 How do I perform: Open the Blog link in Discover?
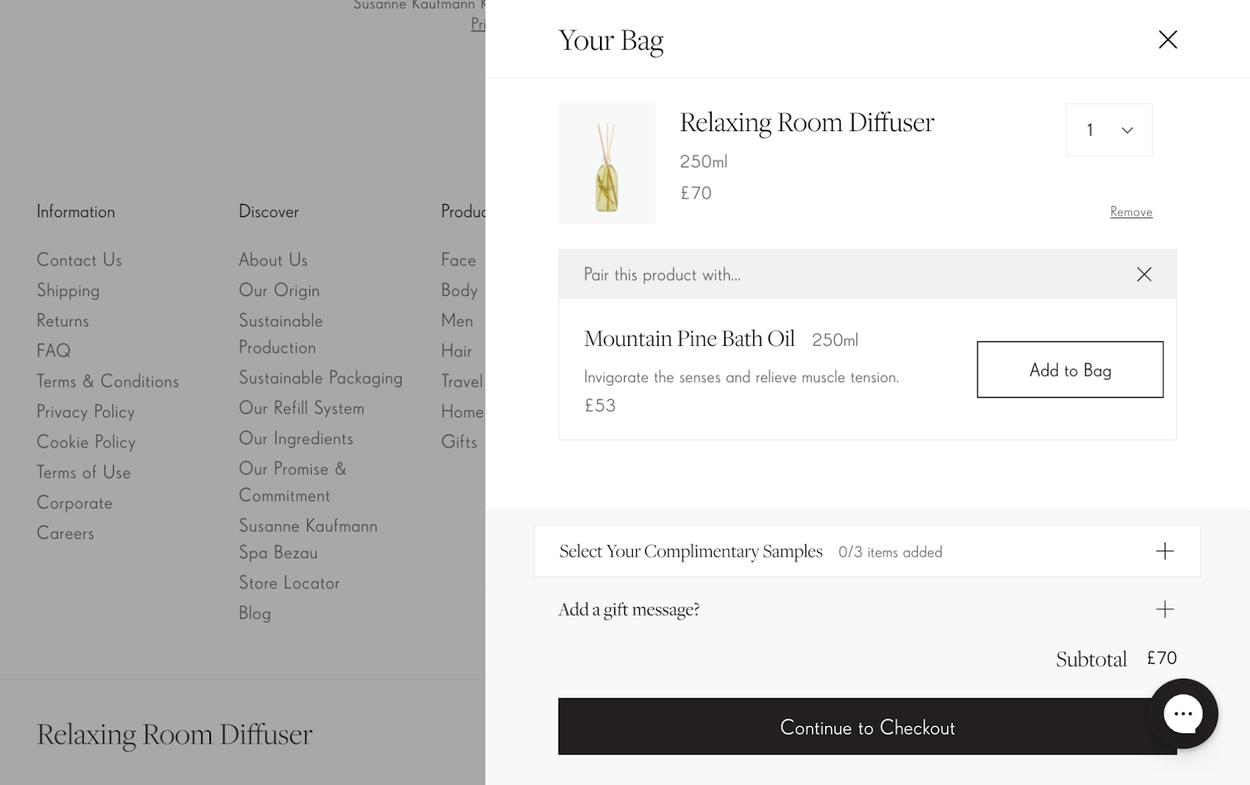tap(255, 613)
